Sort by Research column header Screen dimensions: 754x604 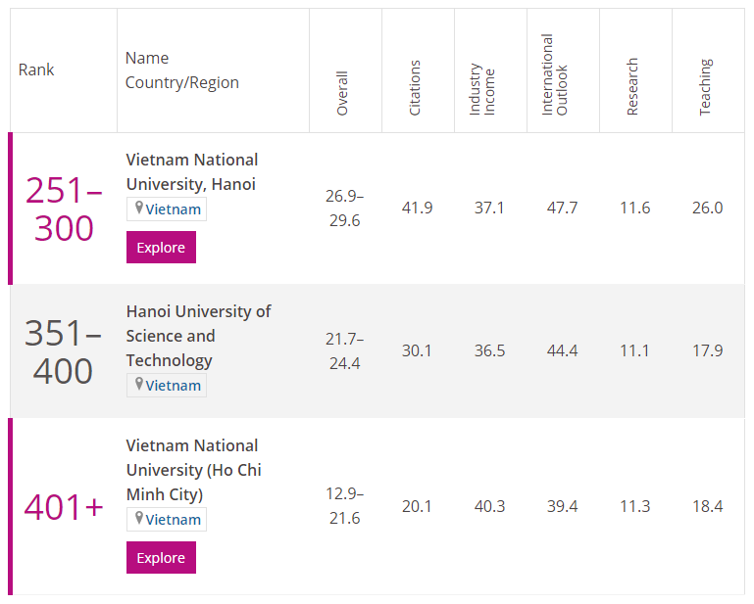(632, 87)
